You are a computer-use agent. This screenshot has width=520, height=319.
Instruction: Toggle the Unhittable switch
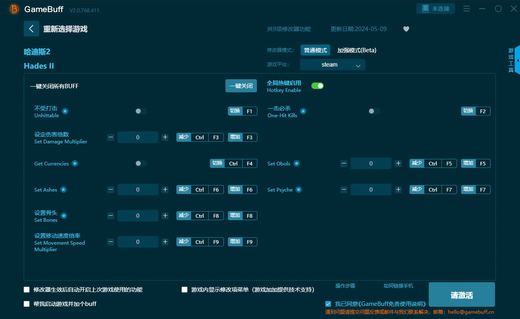[x=141, y=111]
